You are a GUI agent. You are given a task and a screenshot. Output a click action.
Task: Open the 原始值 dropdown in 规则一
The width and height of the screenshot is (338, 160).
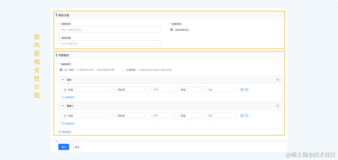[x=132, y=90]
